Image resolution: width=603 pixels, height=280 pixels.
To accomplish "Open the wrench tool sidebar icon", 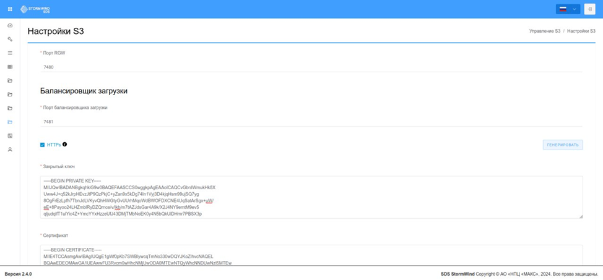I will [10, 39].
